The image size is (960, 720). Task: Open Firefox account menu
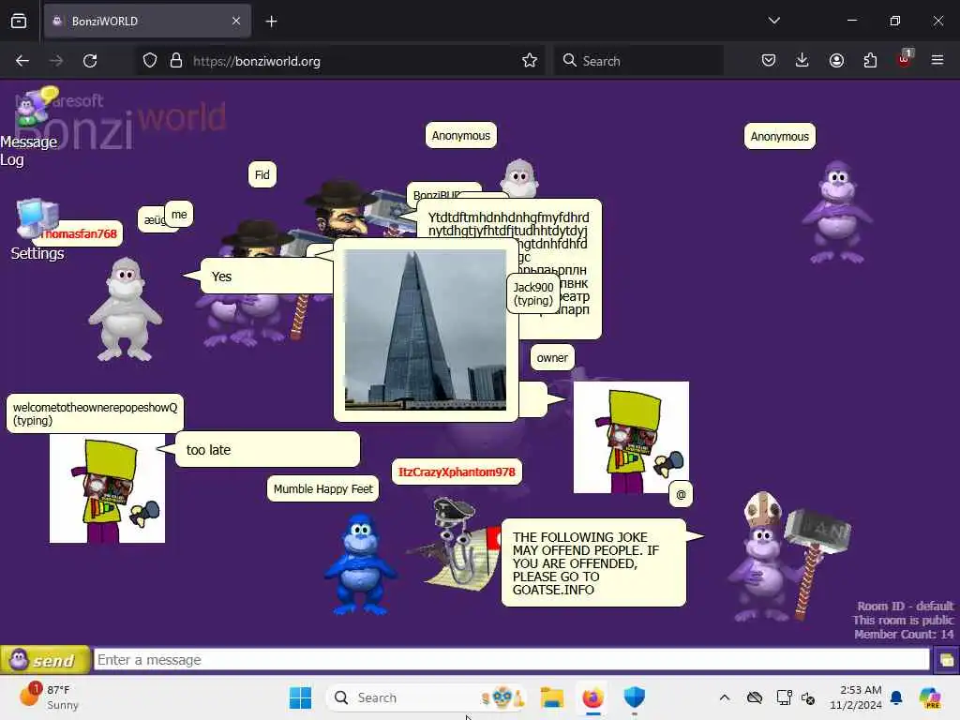tap(836, 61)
